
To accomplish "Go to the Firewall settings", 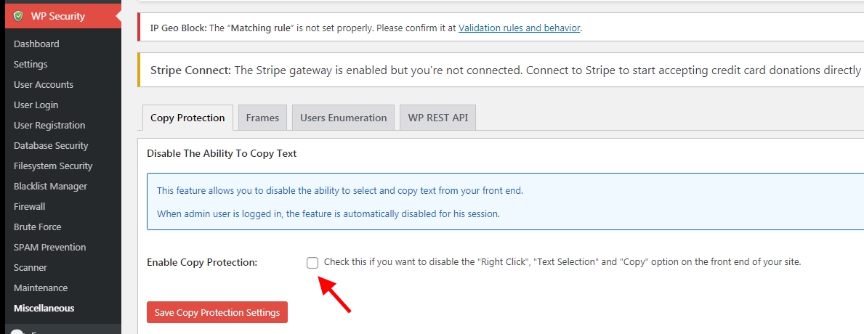I will tap(29, 206).
